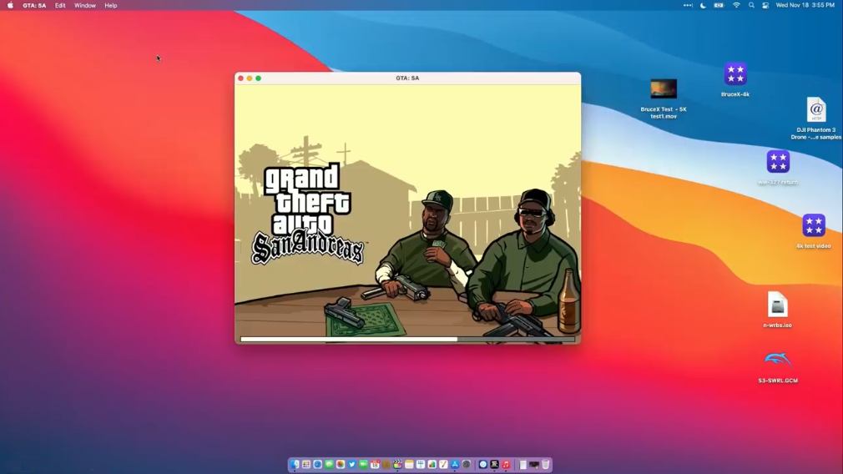Open Control Center in menu bar
The image size is (843, 474).
765,5
